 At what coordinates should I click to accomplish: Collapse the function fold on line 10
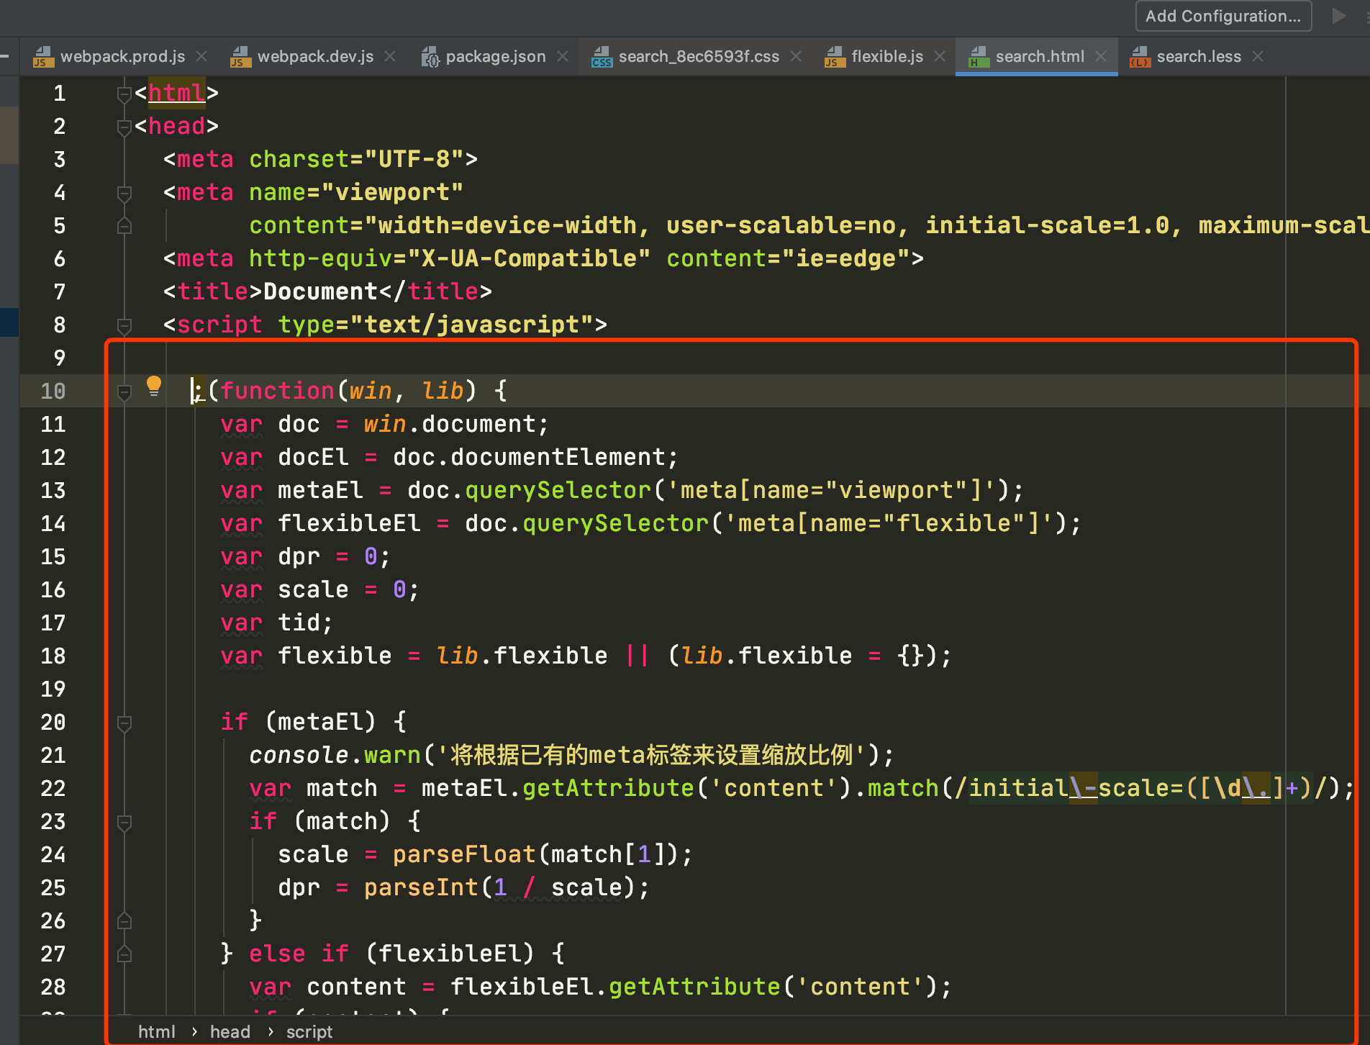point(124,392)
